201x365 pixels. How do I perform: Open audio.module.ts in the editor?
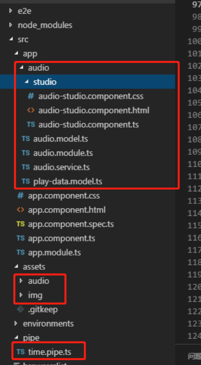[x=63, y=153]
